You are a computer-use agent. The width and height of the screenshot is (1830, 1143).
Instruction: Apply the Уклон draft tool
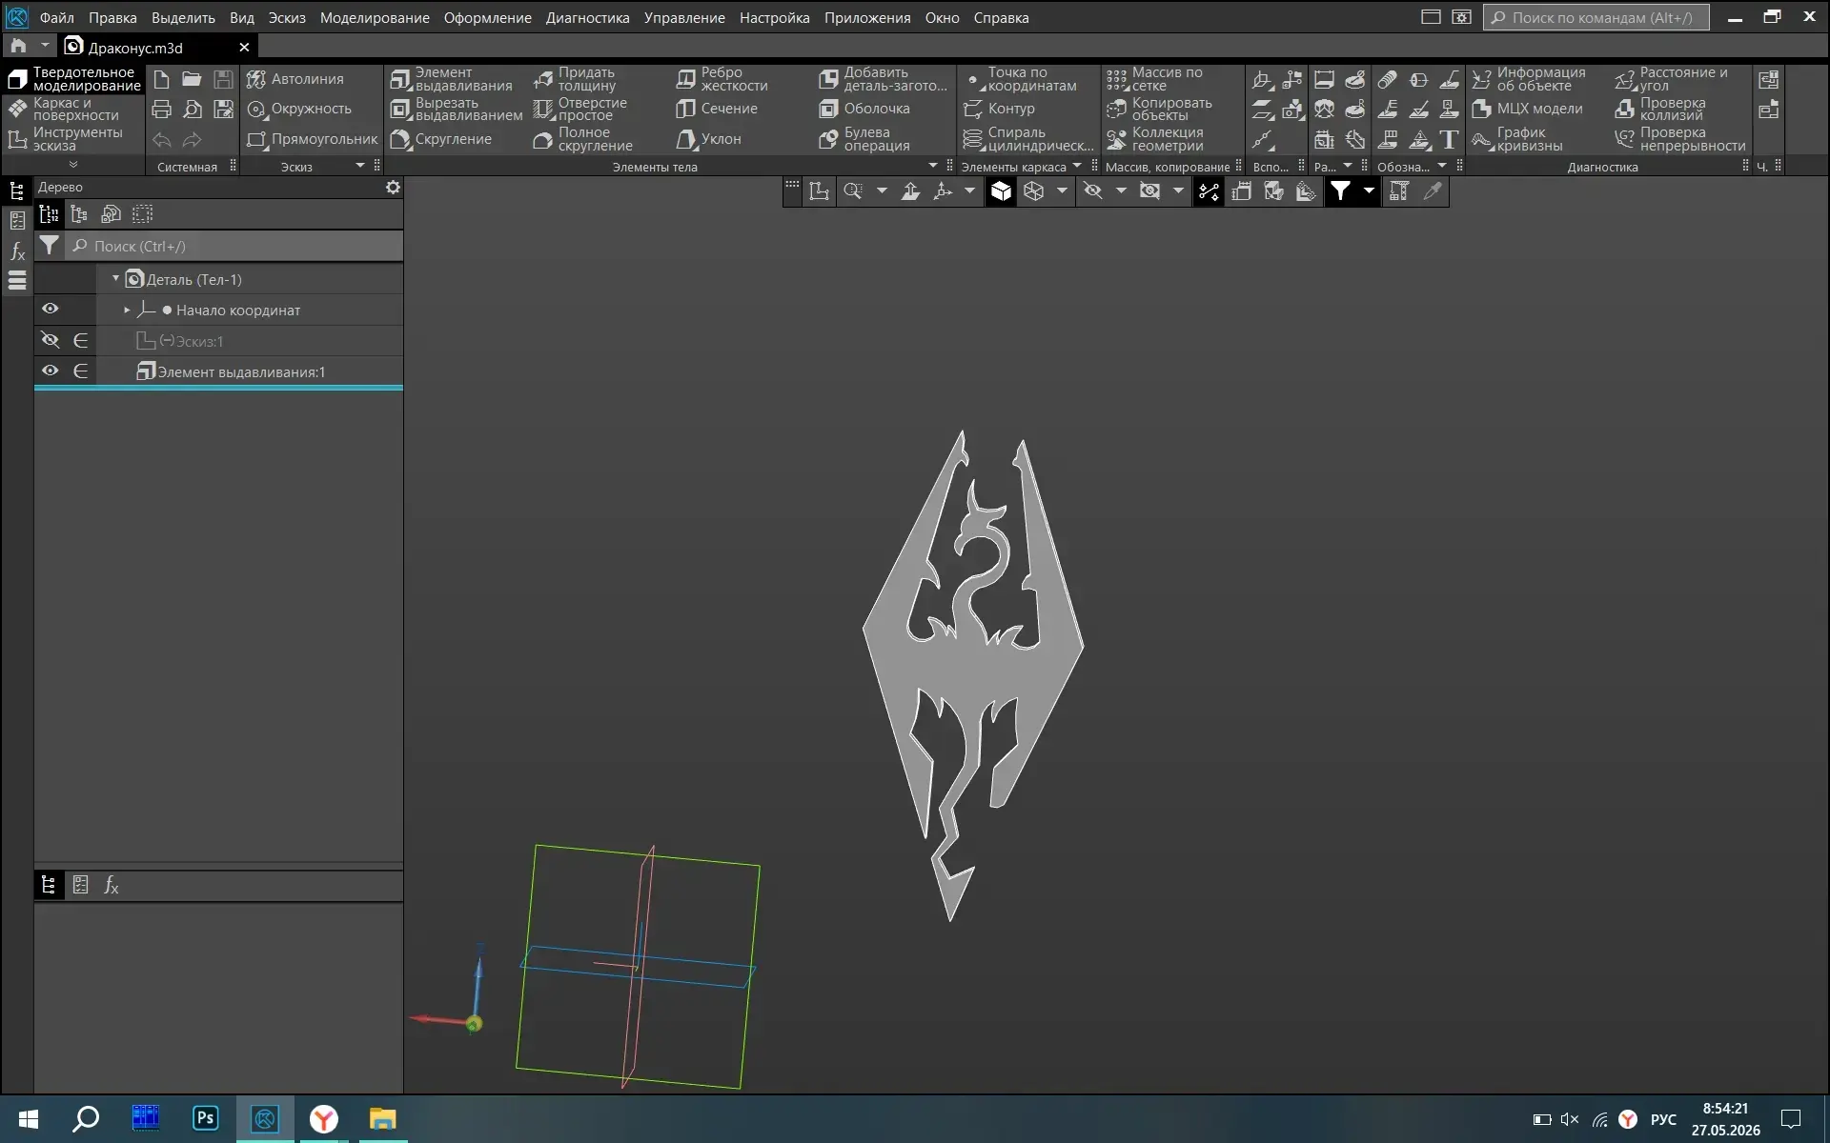[x=708, y=139]
